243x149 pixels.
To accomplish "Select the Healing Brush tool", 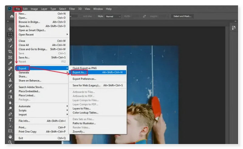I will click(10, 69).
